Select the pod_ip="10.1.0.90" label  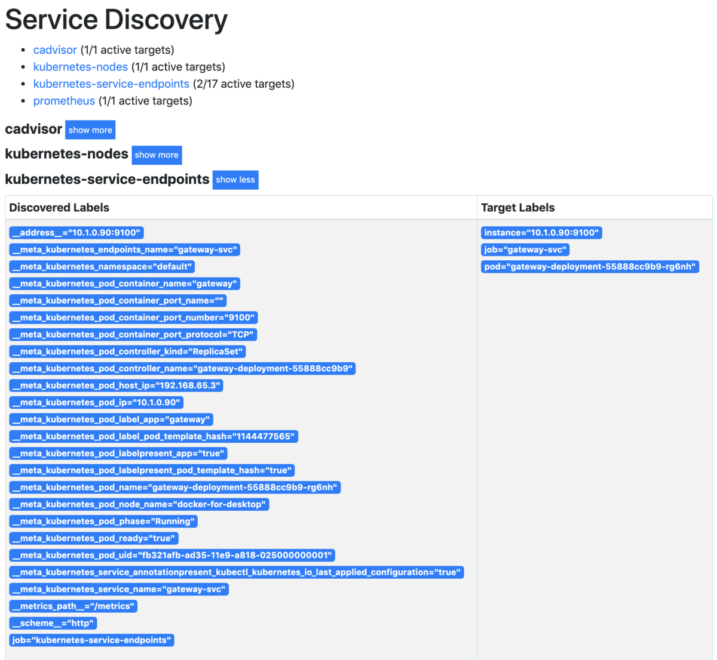point(96,402)
